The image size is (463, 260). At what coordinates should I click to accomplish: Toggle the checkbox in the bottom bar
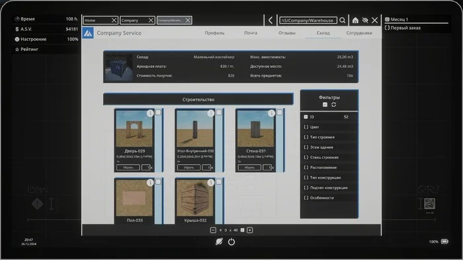243,230
